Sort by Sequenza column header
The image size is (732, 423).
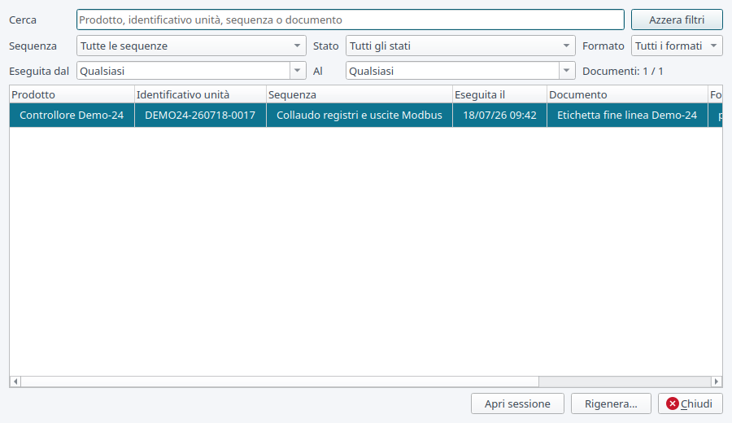[359, 94]
